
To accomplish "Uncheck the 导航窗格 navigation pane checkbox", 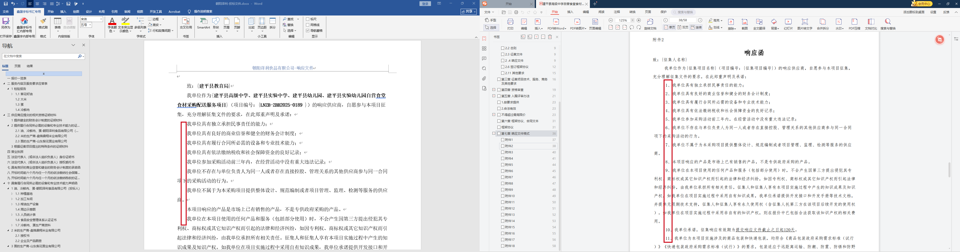I will [x=308, y=30].
